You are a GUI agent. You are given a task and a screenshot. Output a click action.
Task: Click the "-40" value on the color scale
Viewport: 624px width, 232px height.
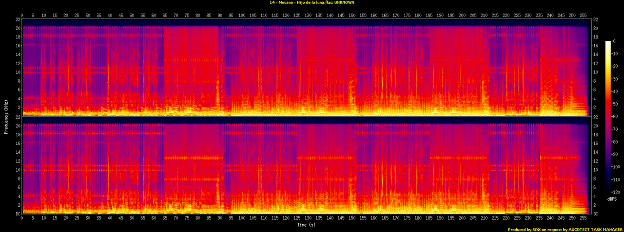pyautogui.click(x=615, y=91)
